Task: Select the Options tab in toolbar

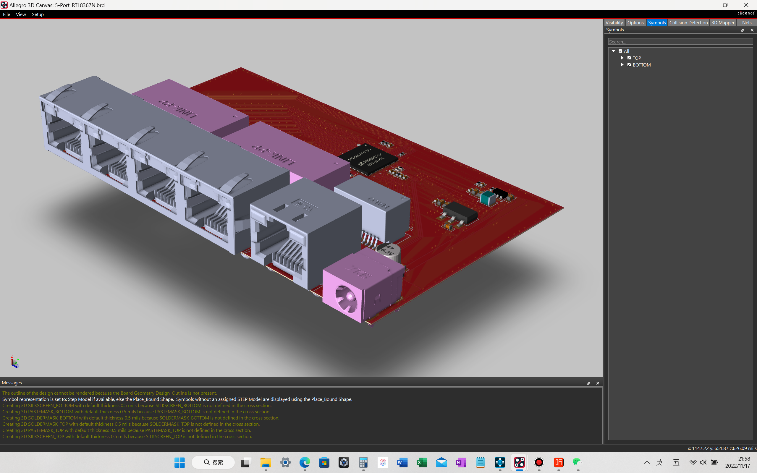Action: (x=635, y=22)
